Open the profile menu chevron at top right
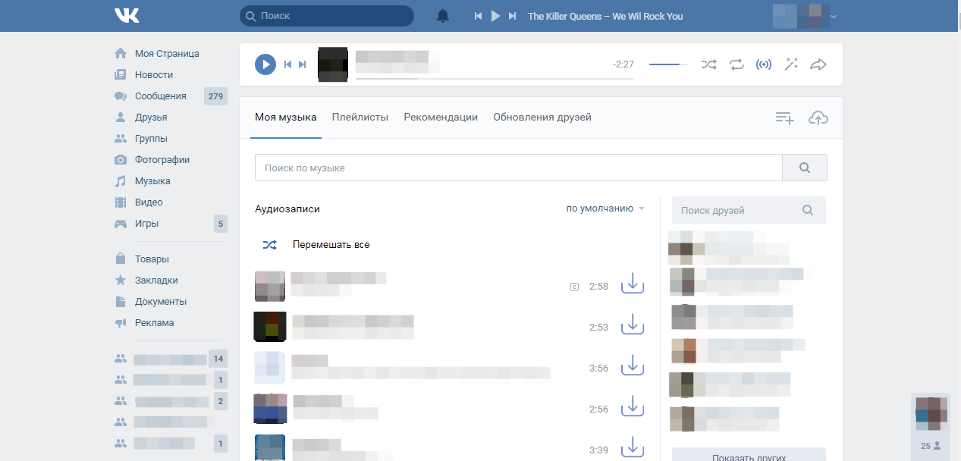The width and height of the screenshot is (961, 461). (x=834, y=15)
